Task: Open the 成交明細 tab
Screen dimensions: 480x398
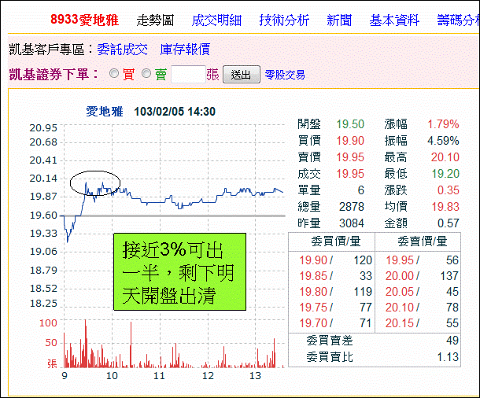Action: [x=216, y=20]
